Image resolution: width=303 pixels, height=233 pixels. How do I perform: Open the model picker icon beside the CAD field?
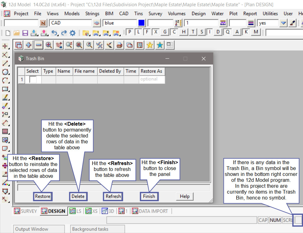click(97, 23)
